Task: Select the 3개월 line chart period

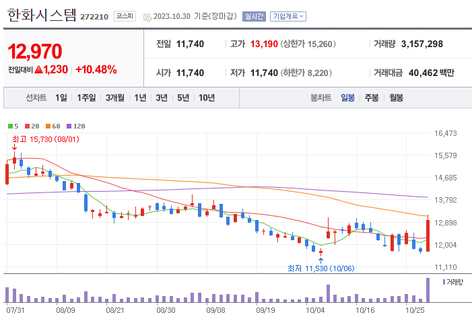Action: click(115, 98)
